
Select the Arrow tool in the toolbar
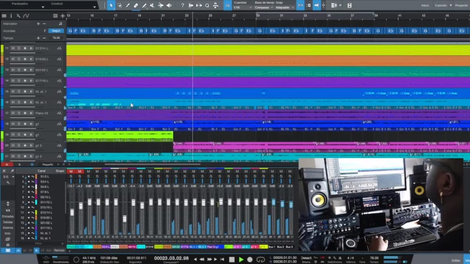111,5
